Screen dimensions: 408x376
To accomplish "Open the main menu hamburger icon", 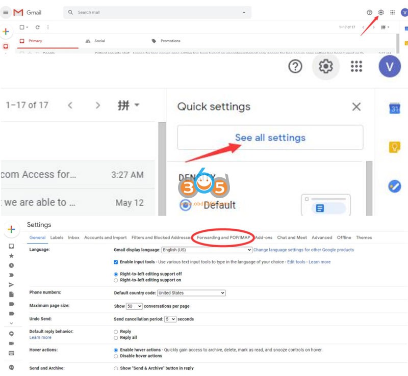I will coord(6,12).
